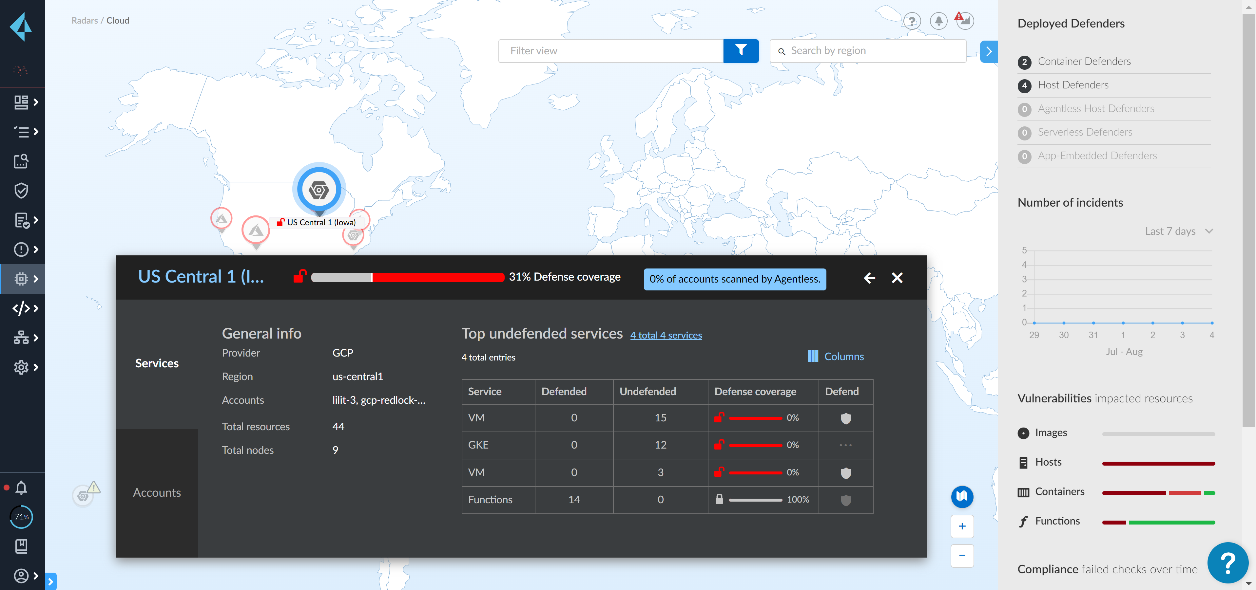Viewport: 1256px width, 590px height.
Task: Click the Prisma Cloud logo
Action: [21, 27]
